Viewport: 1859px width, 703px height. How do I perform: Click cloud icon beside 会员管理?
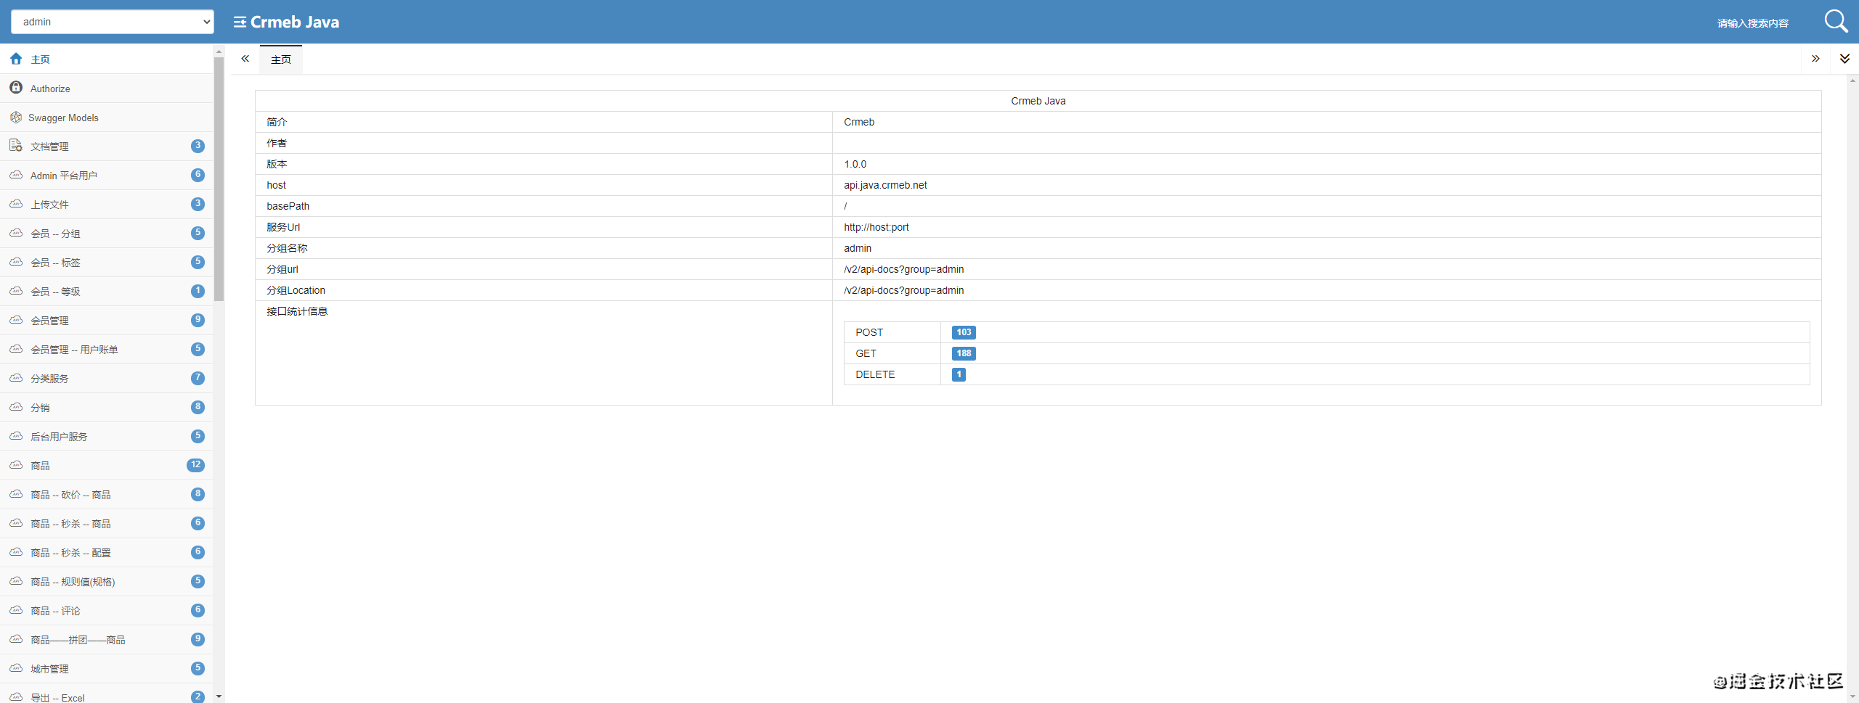click(x=16, y=320)
